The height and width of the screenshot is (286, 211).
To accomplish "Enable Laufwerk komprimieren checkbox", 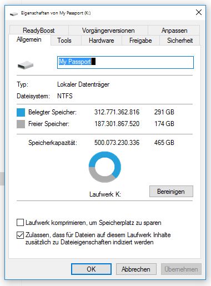I will (20, 223).
